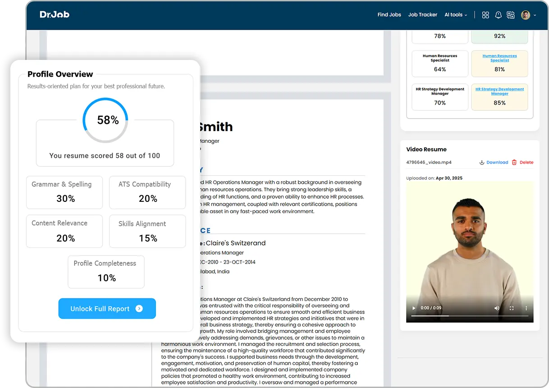Click the Profile Overview heading
The image size is (549, 388).
pos(60,74)
